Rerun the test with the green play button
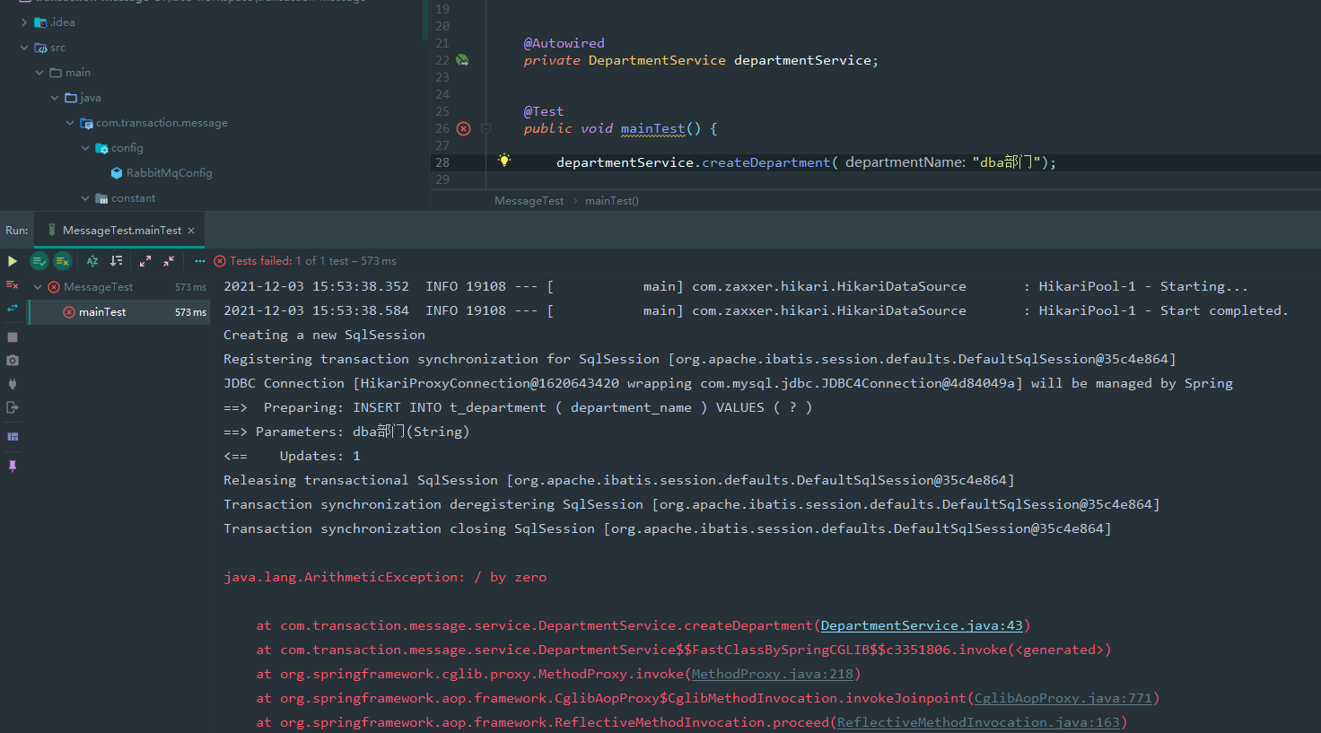The width and height of the screenshot is (1321, 733). pyautogui.click(x=13, y=261)
